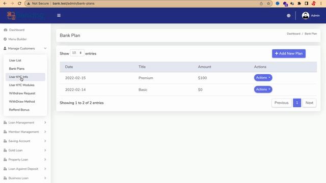Click the Gold Loan sidebar icon
The height and width of the screenshot is (183, 326).
[5, 150]
